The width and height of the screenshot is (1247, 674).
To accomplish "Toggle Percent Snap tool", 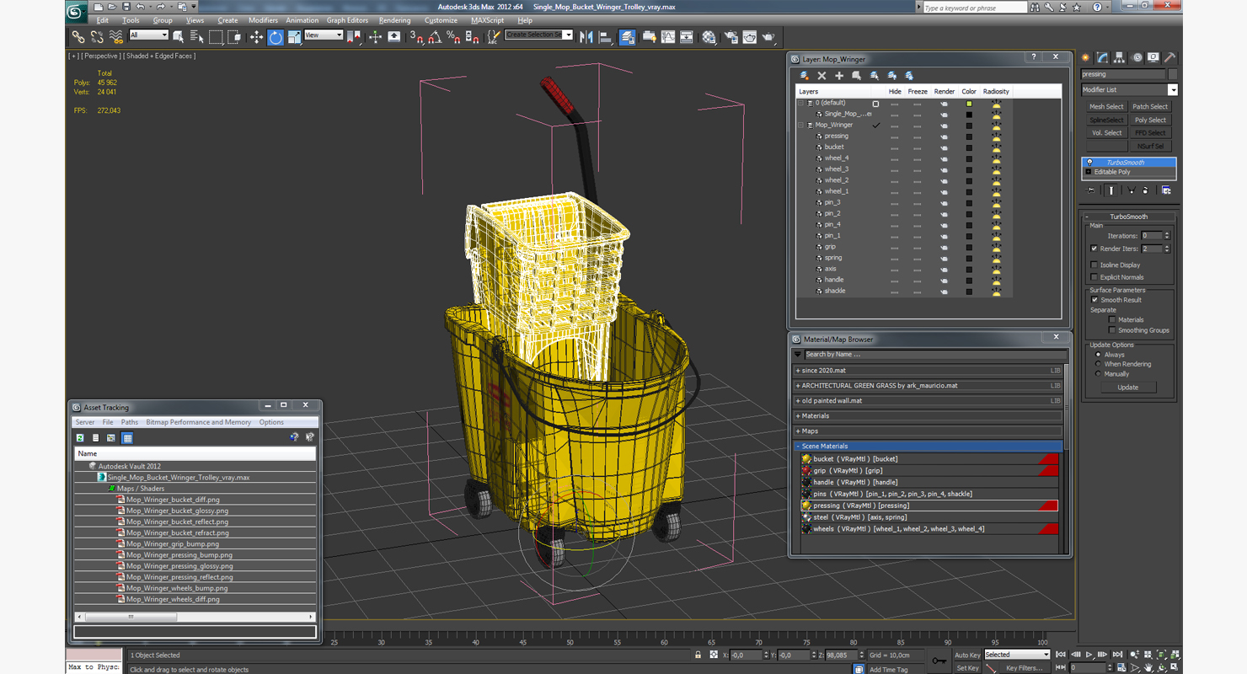I will 453,37.
